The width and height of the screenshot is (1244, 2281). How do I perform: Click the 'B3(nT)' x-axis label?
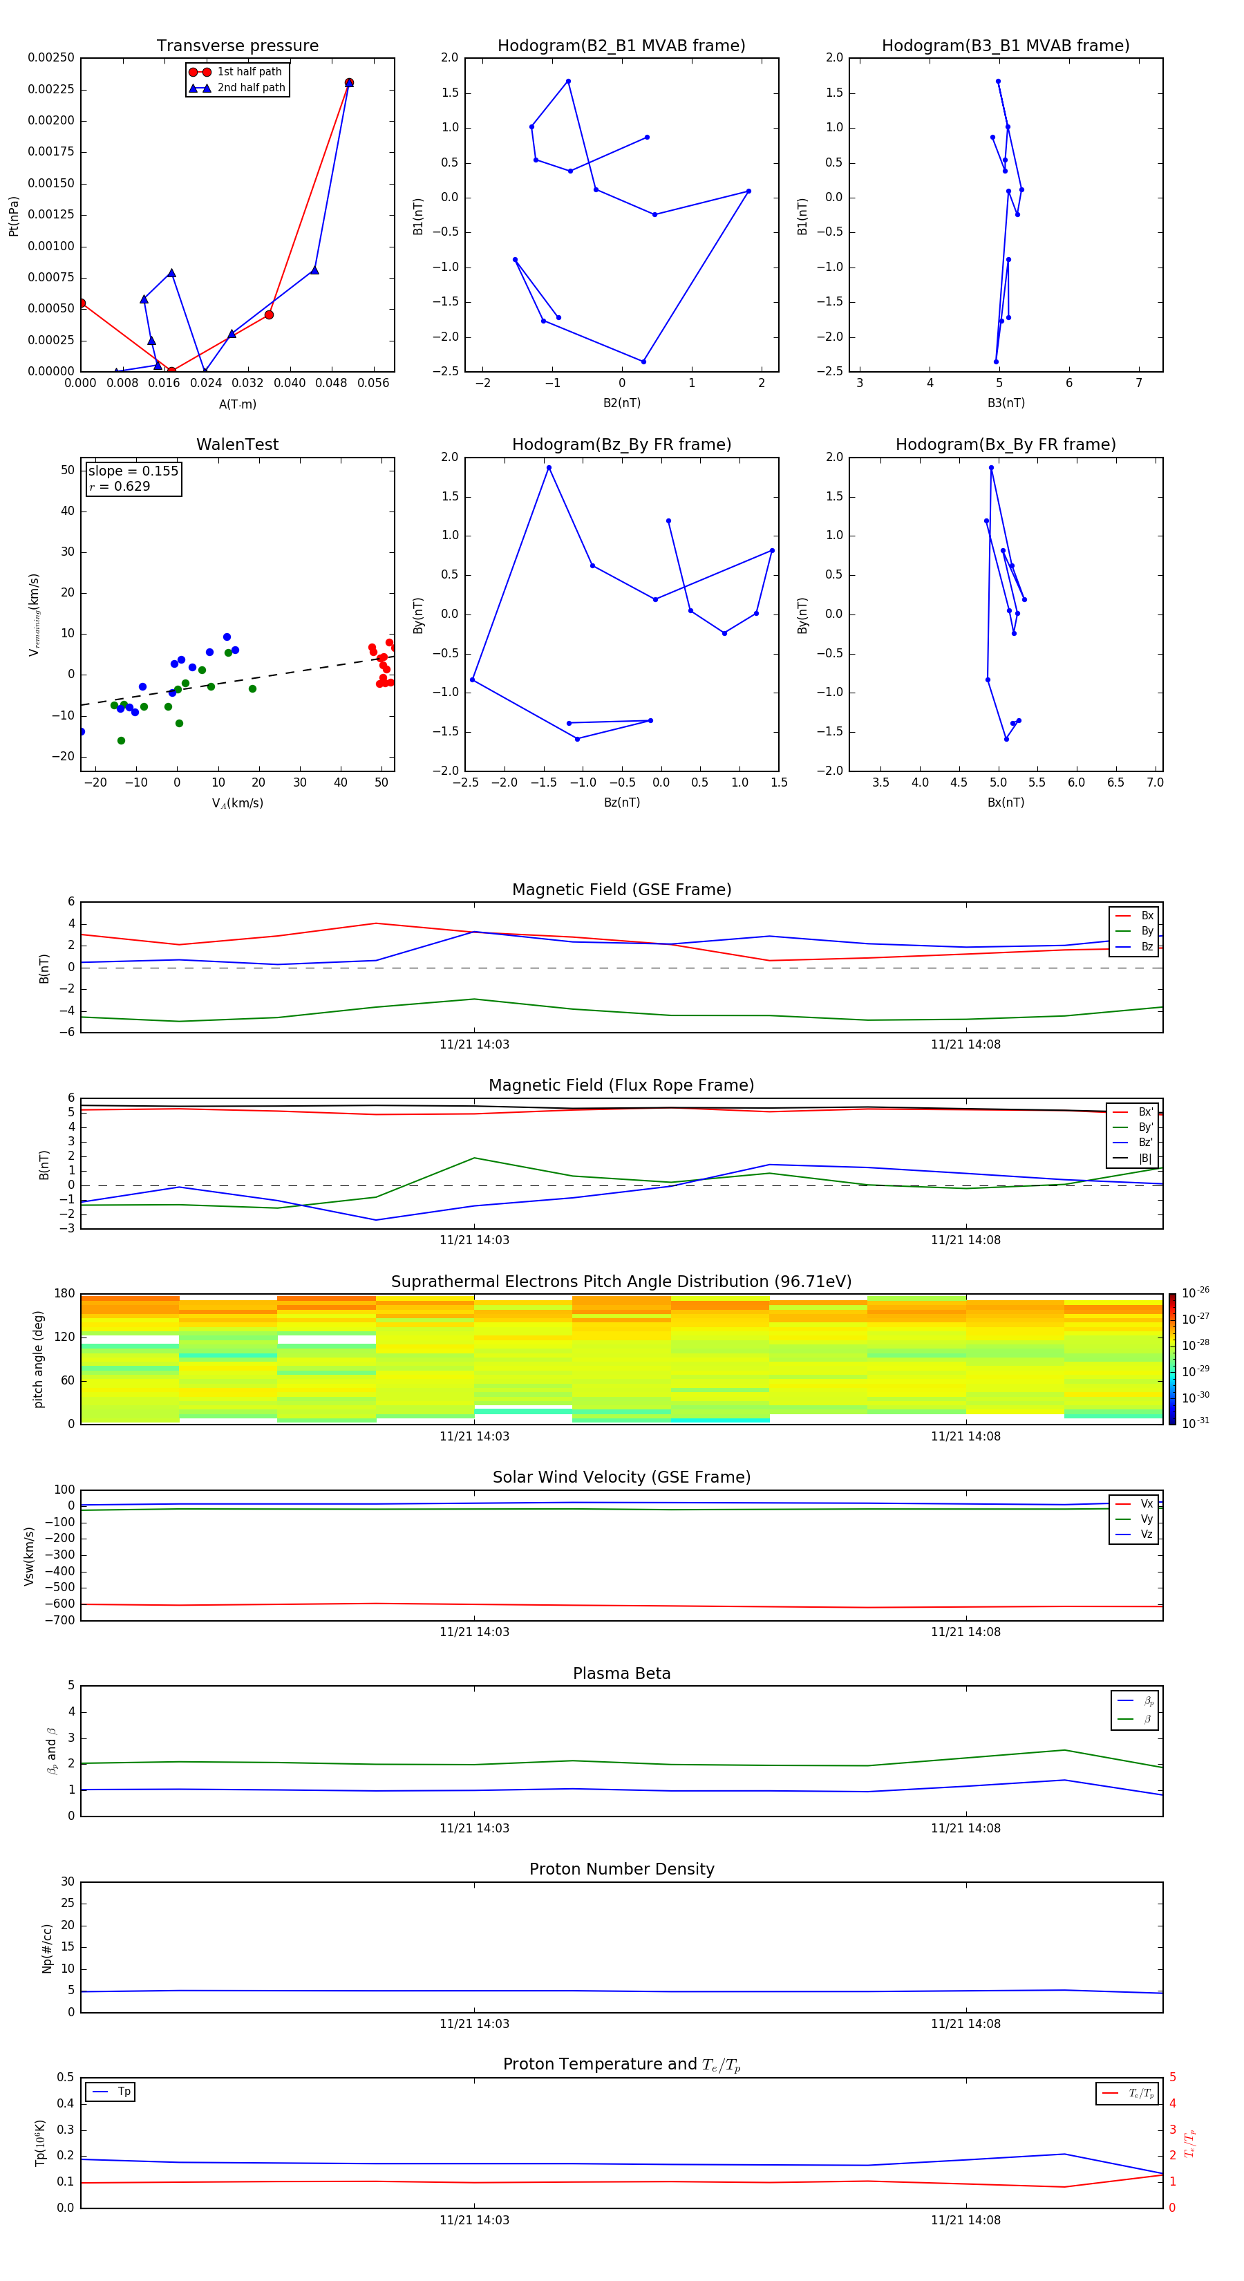tap(1006, 403)
